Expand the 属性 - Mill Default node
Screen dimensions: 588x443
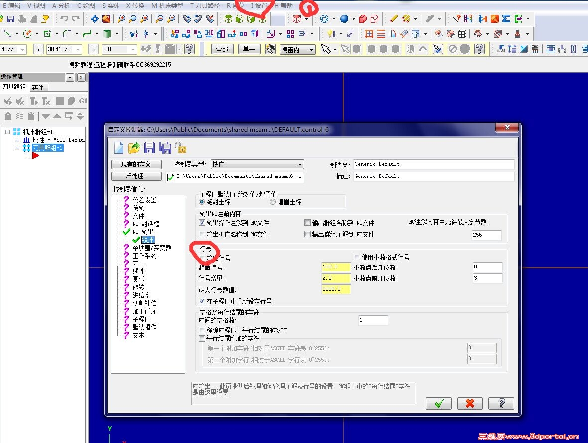[17, 140]
